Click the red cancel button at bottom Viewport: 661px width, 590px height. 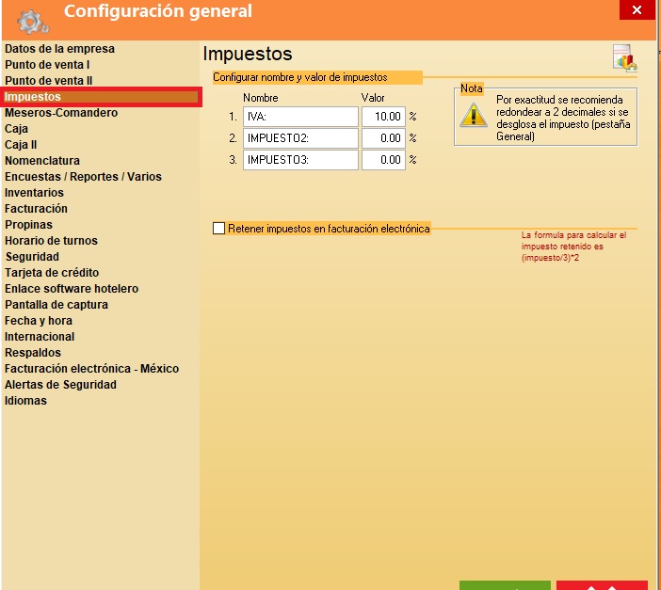pos(602,584)
